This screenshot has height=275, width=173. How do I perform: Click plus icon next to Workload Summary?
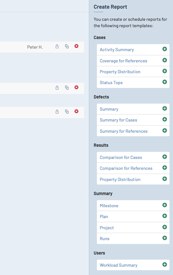(165, 264)
